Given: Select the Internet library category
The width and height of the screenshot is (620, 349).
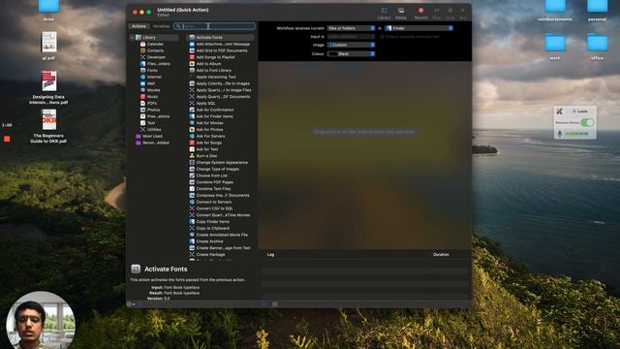Looking at the screenshot, I should click(151, 77).
